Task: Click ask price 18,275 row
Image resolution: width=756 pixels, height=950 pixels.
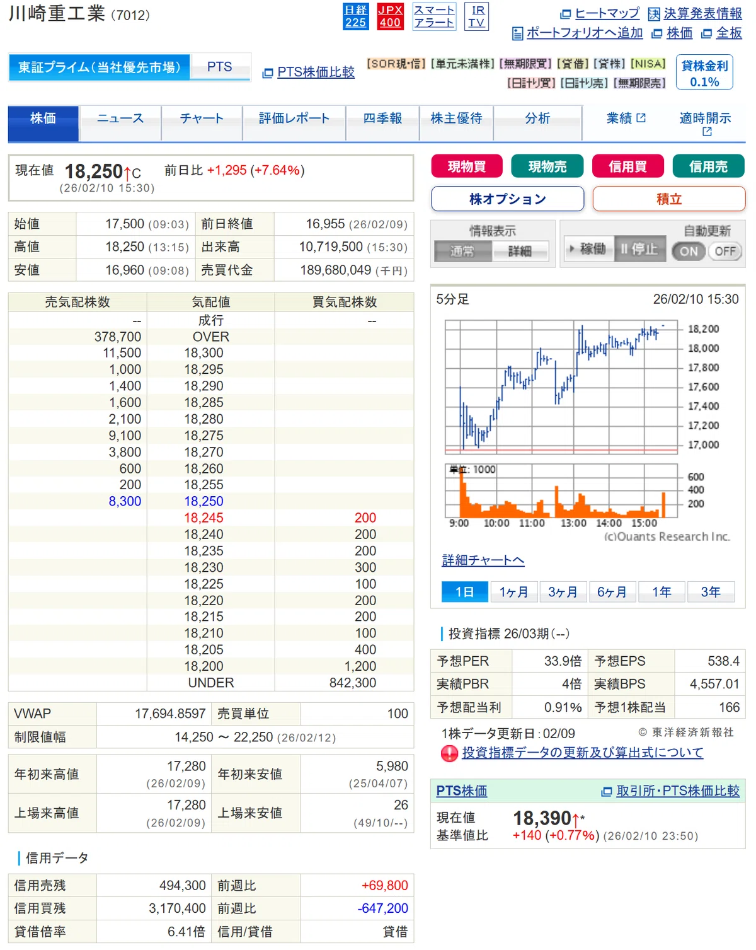Action: point(211,436)
